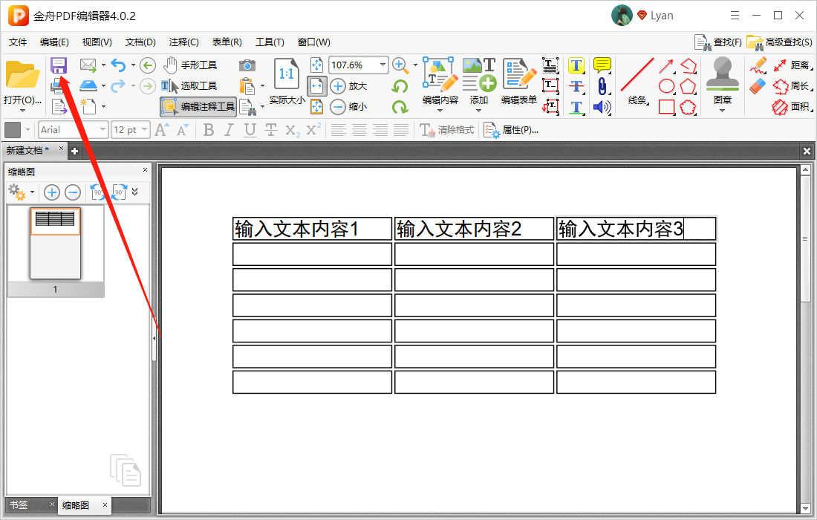Image resolution: width=817 pixels, height=520 pixels.
Task: Open the Arial font dropdown
Action: pyautogui.click(x=102, y=130)
